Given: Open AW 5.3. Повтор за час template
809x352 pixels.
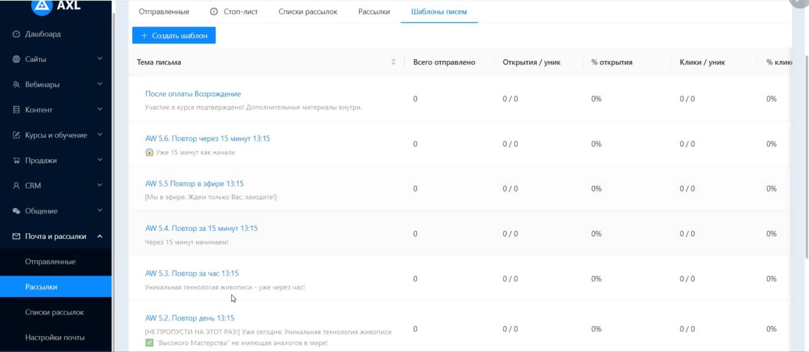Looking at the screenshot, I should [192, 274].
